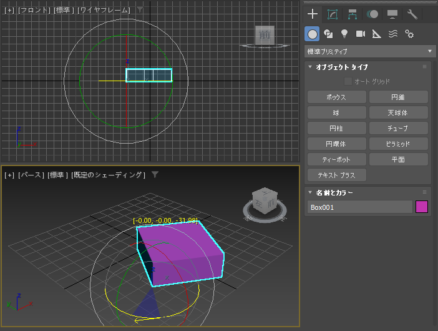Collapse the オブジェクト タイプ rollout
Image resolution: width=438 pixels, height=331 pixels.
[x=310, y=67]
